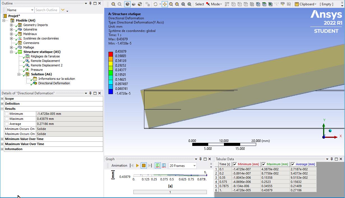
Task: Click the Search Outline input field
Action: tap(47, 10)
